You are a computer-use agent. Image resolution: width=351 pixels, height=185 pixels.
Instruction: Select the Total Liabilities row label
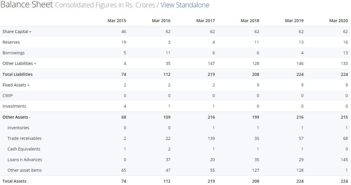17,74
